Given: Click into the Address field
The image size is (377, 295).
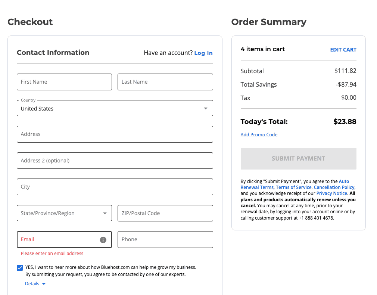Looking at the screenshot, I should coord(115,134).
